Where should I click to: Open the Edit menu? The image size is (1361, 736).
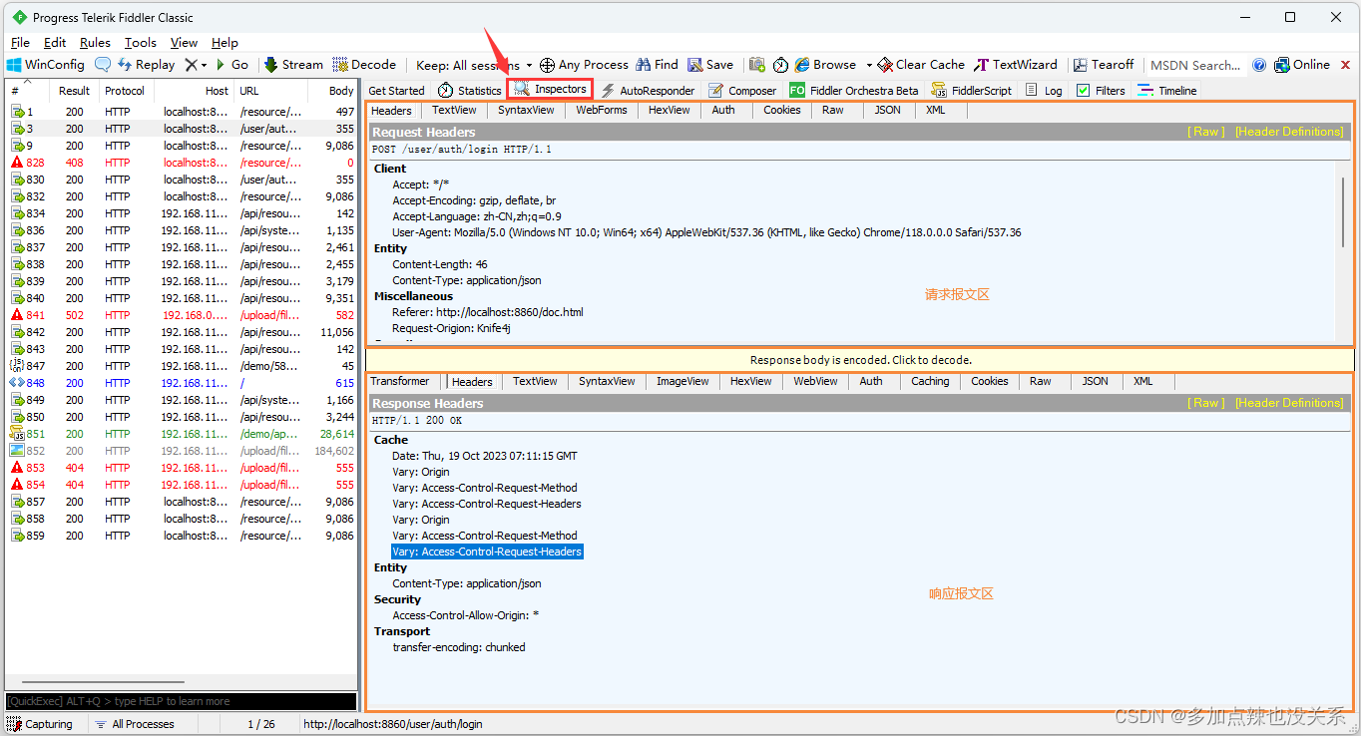point(55,43)
